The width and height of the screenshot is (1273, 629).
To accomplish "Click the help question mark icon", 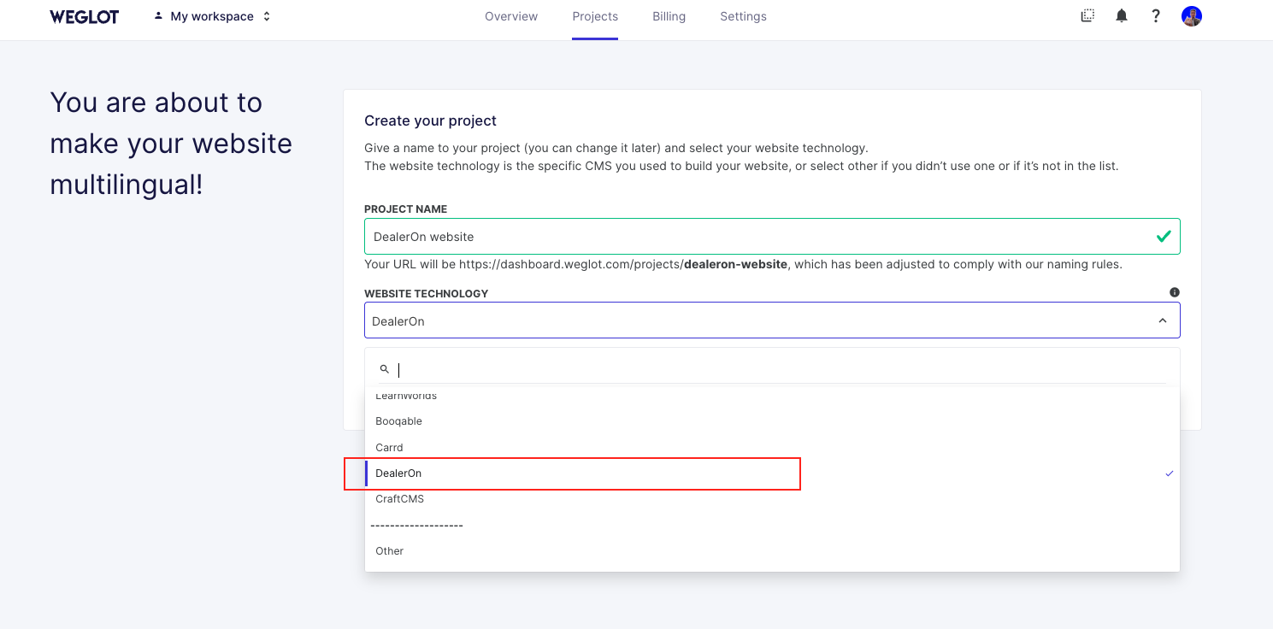I will click(x=1156, y=16).
